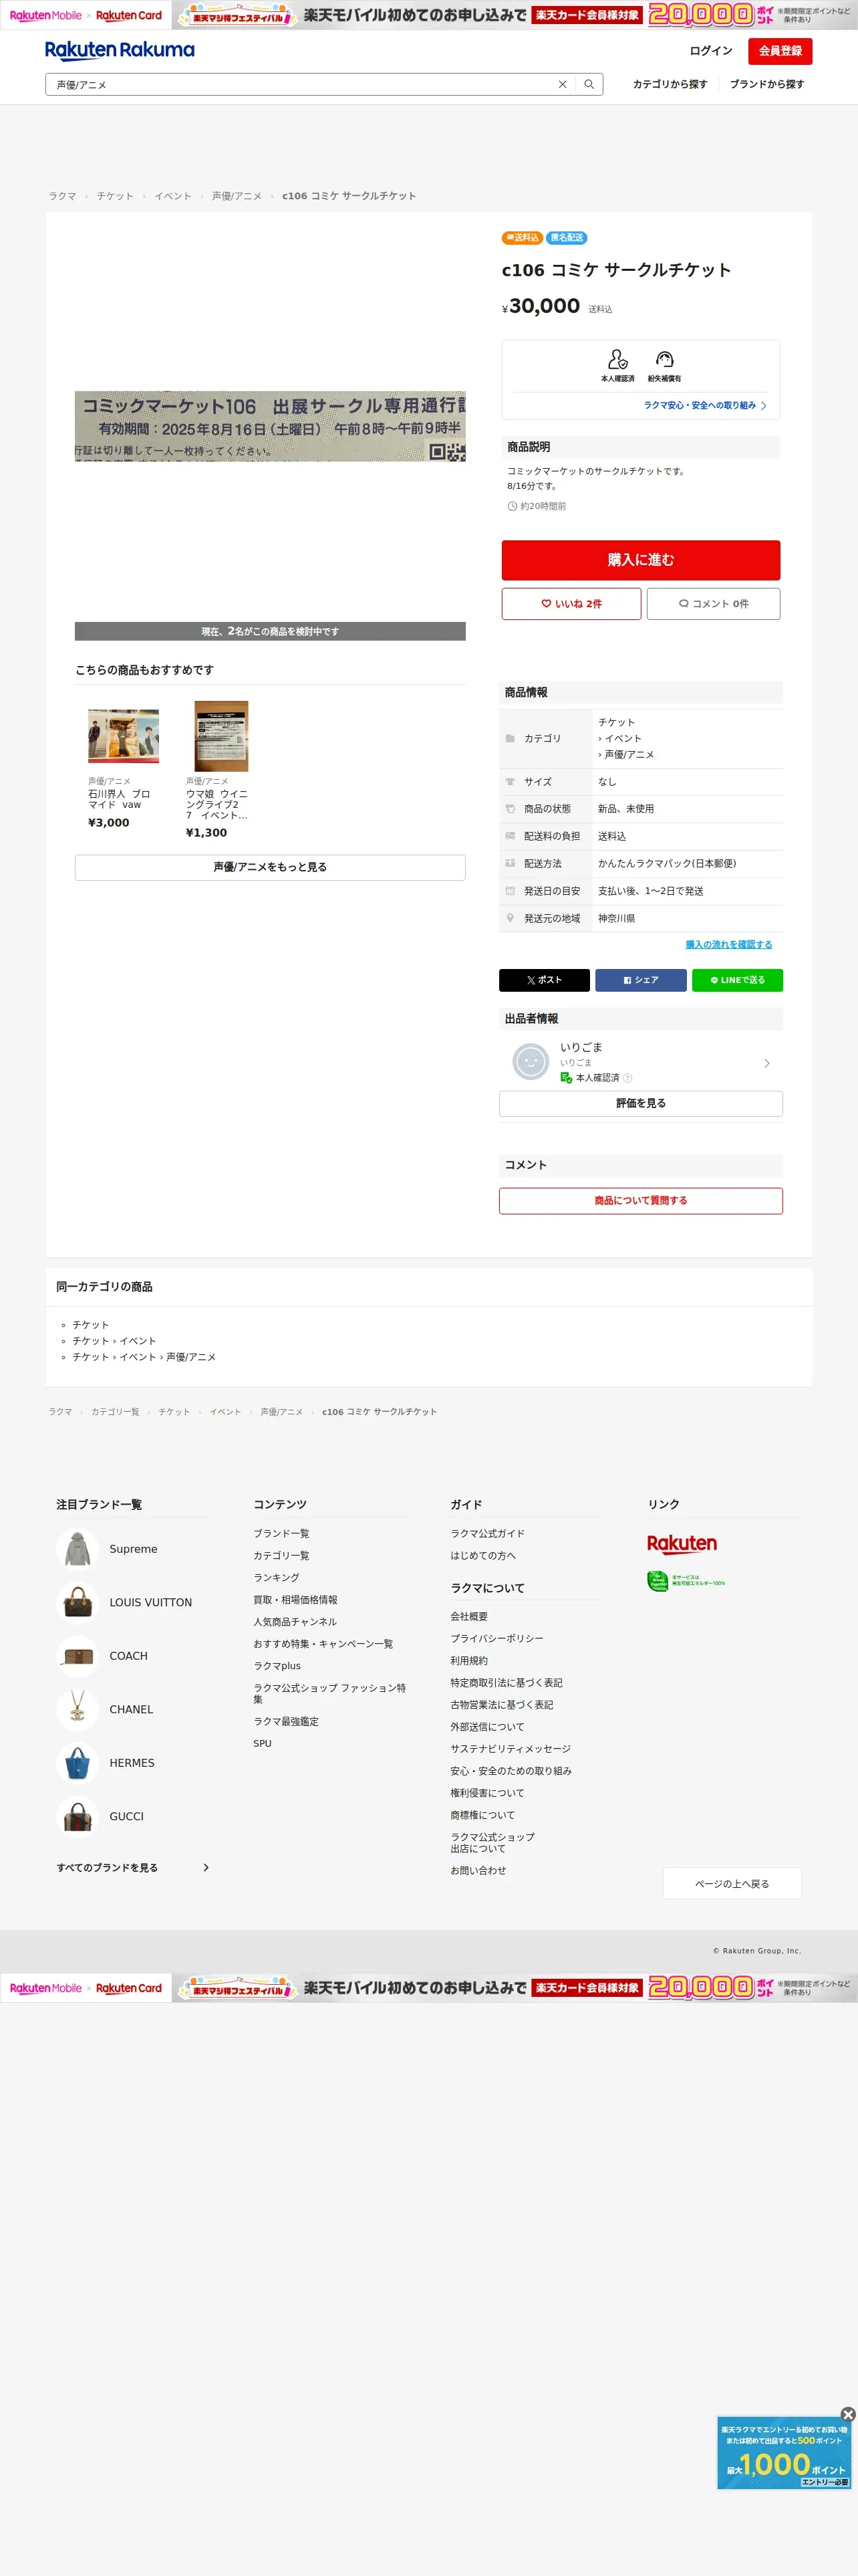The height and width of the screenshot is (2576, 858).
Task: Click 声優/アニメ in the top breadcrumb
Action: (237, 196)
